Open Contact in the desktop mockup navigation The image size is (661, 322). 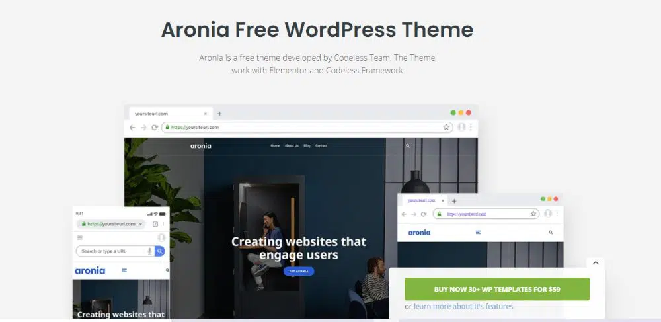click(x=321, y=145)
